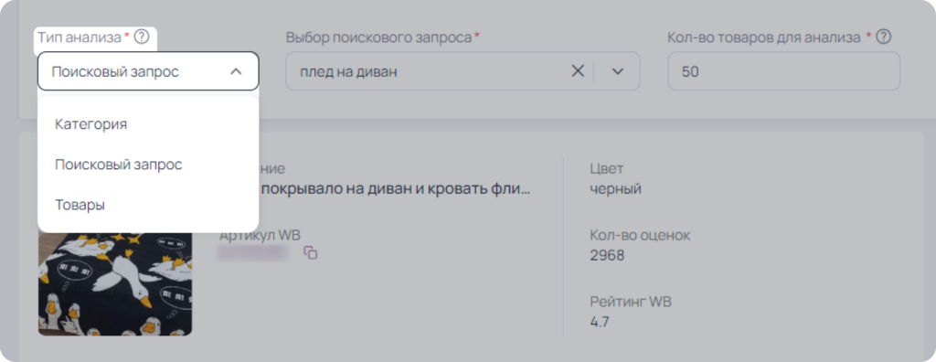Image resolution: width=936 pixels, height=362 pixels.
Task: Open the duck-pattern blanket product thumbnail
Action: coord(115,283)
